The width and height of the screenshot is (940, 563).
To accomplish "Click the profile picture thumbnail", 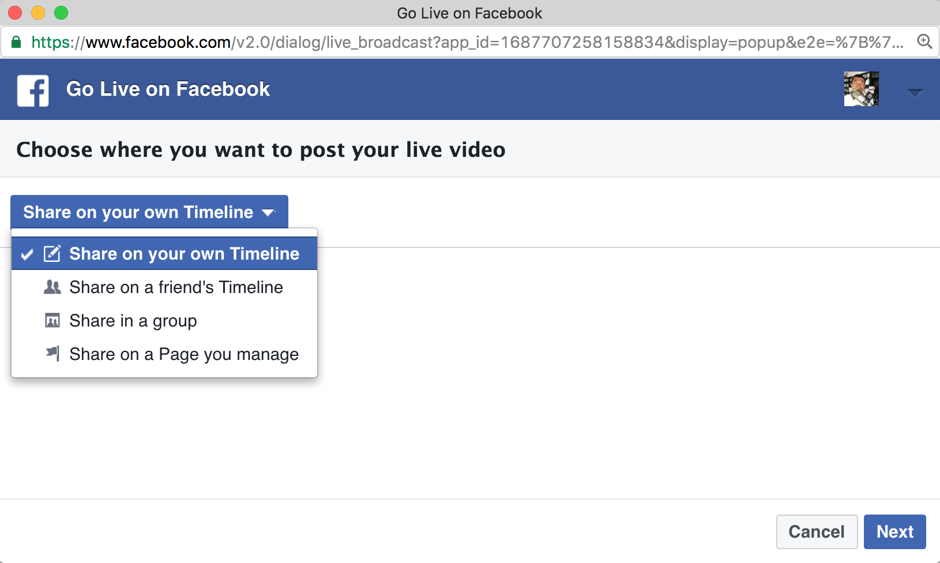I will pyautogui.click(x=861, y=89).
